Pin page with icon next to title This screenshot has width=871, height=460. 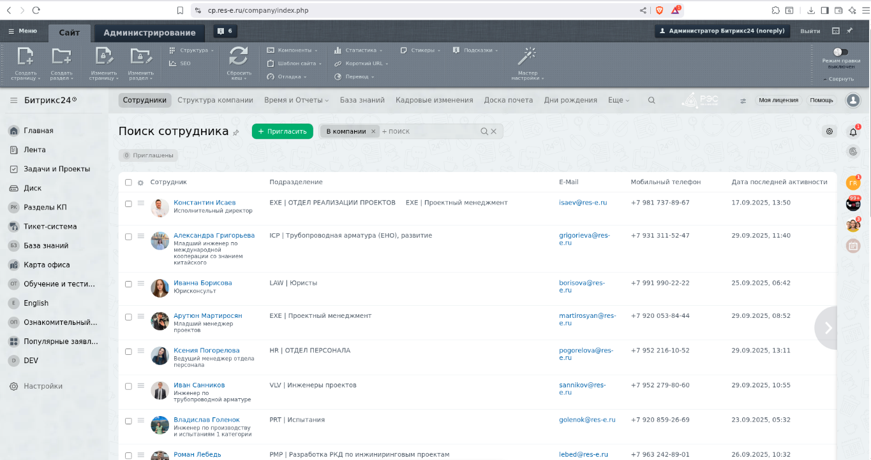236,133
